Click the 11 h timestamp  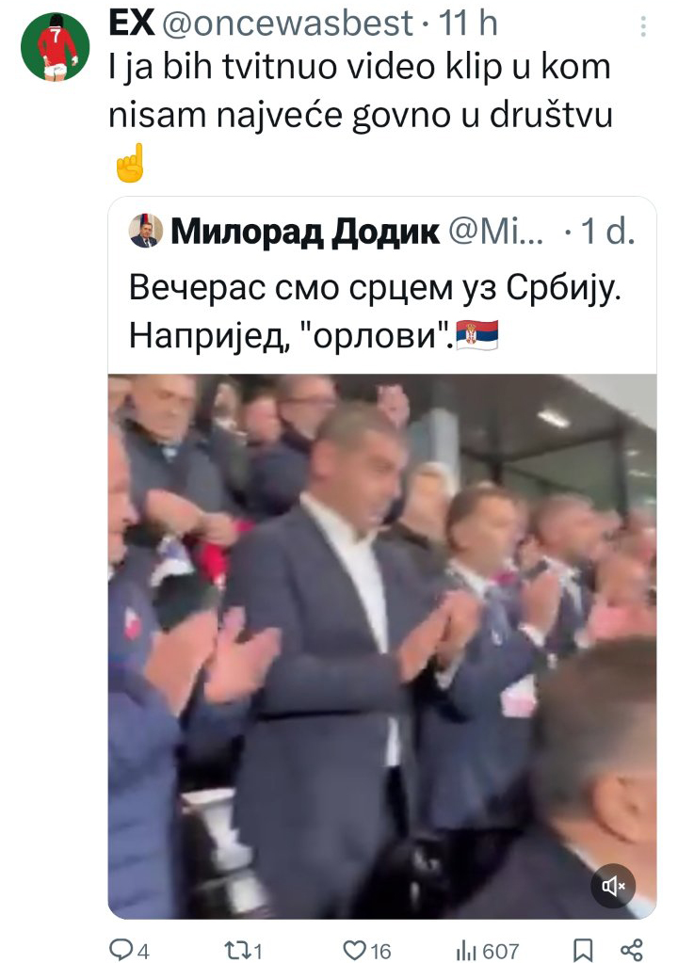468,24
